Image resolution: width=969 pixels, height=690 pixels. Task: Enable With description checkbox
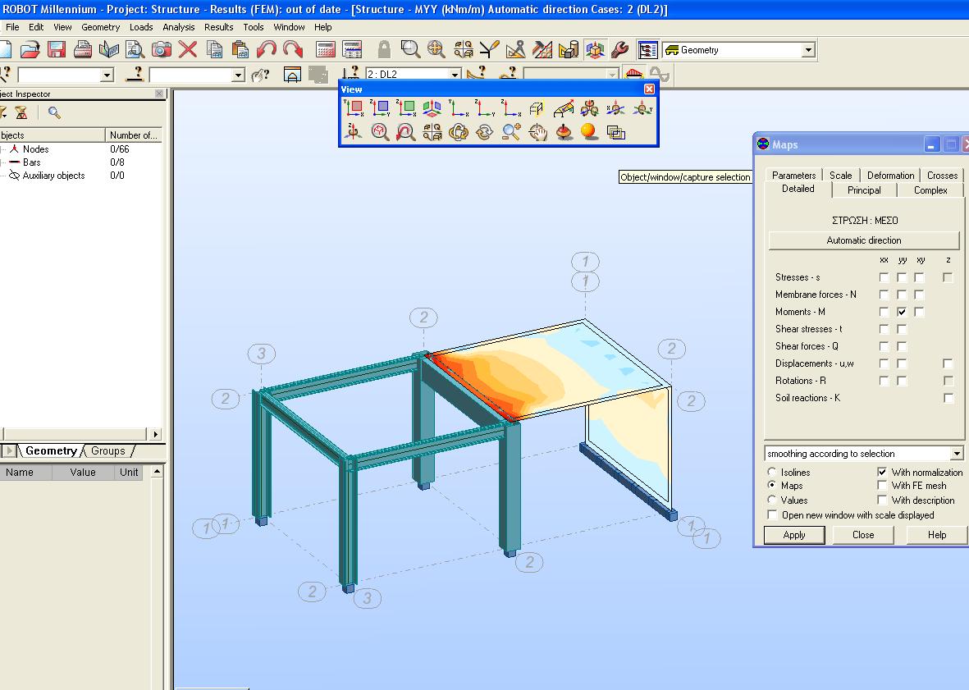tap(882, 500)
